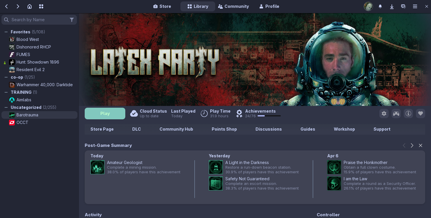Open the Community Hub link

point(176,129)
